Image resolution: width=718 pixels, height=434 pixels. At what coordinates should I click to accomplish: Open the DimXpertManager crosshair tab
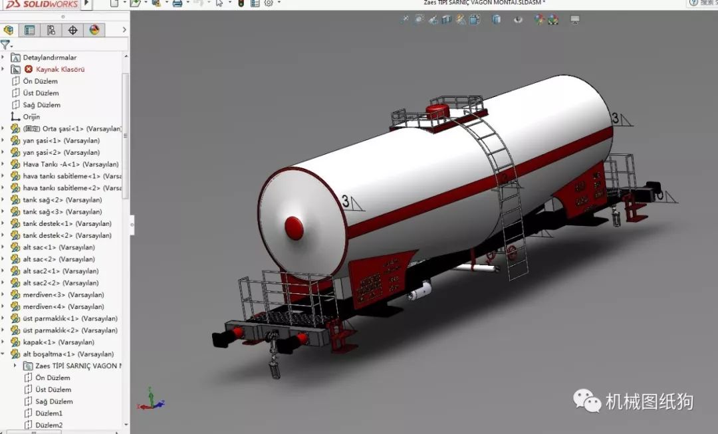tap(72, 30)
